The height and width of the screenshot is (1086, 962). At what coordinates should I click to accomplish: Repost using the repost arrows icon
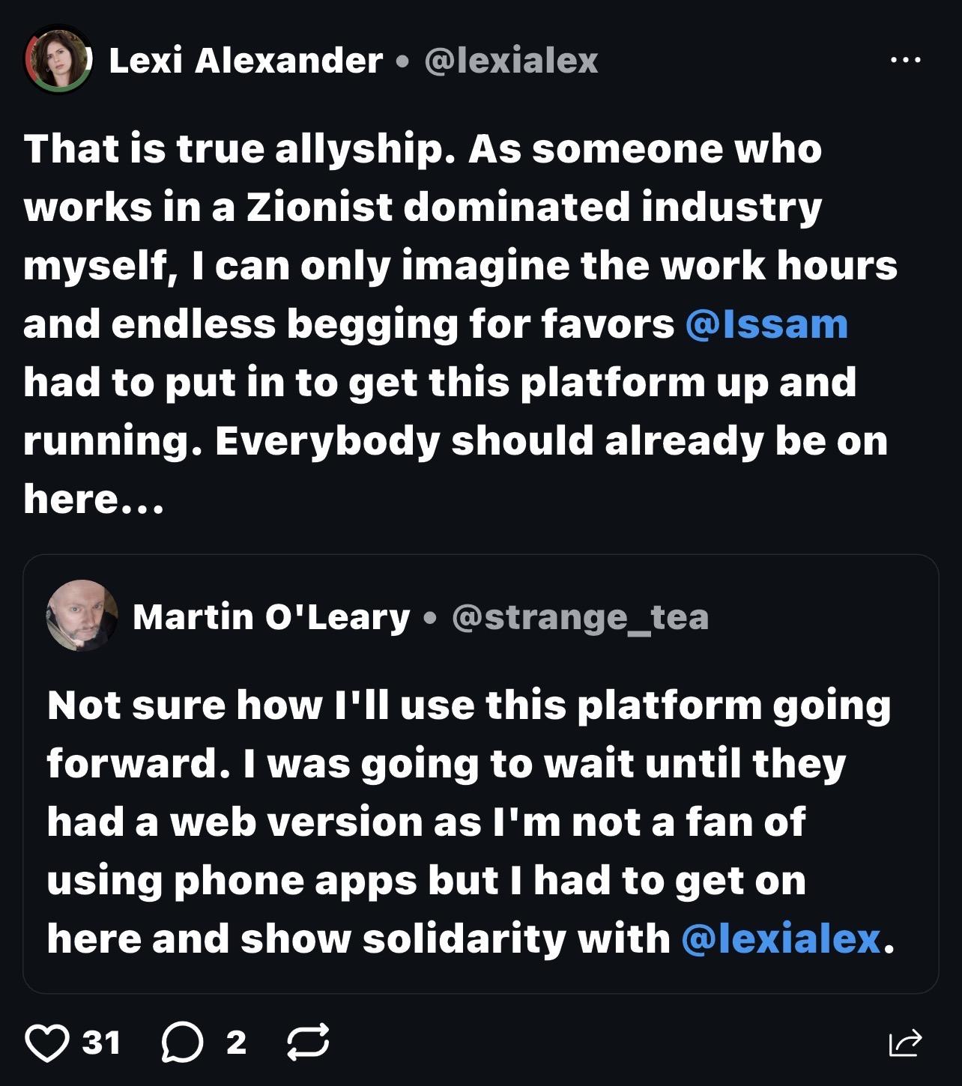308,1043
